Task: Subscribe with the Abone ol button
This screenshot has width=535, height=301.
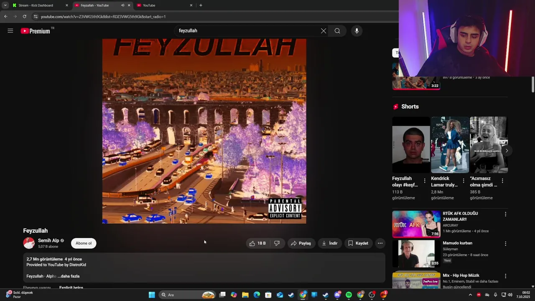Action: (84, 243)
